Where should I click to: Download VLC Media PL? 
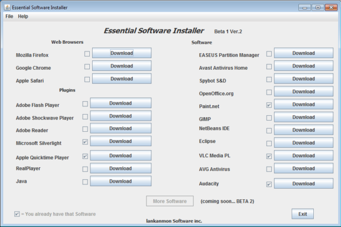tap(303, 156)
